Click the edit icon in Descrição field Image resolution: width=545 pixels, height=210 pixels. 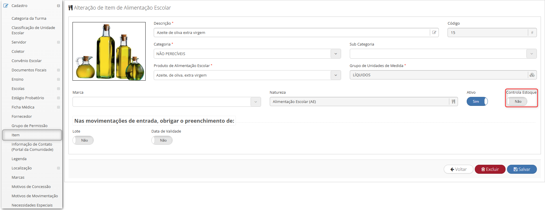coord(434,32)
